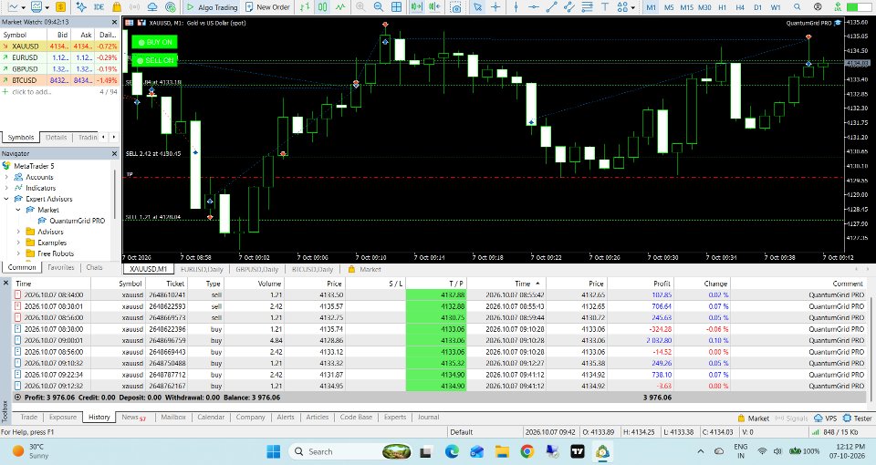Screen dimensions: 876x465
Task: Open the shopping bag Market icon
Action: click(x=117, y=6)
